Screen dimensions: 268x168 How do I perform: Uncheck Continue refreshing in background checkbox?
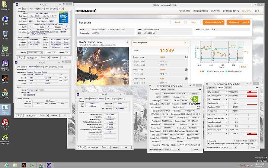208,143
